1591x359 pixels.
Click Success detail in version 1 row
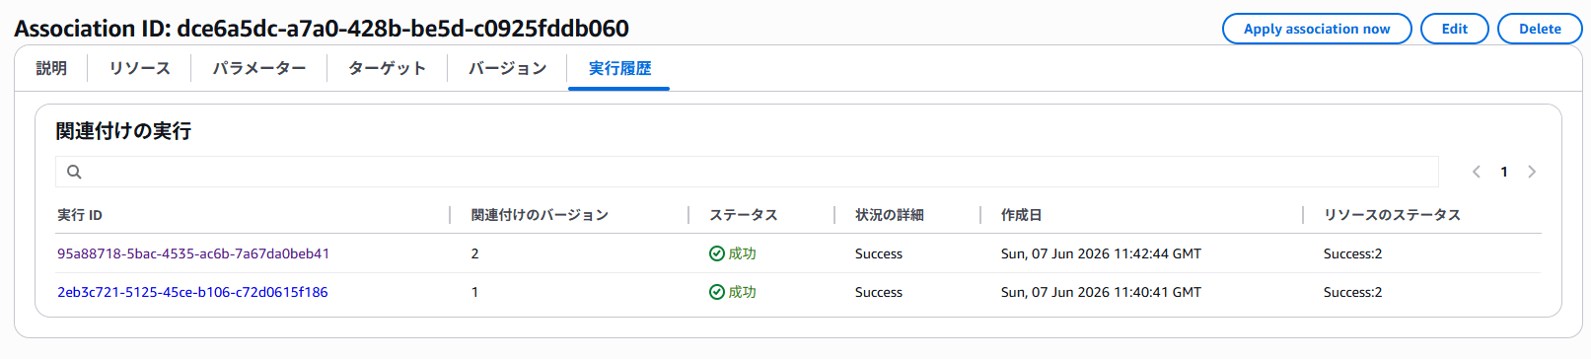pyautogui.click(x=879, y=292)
